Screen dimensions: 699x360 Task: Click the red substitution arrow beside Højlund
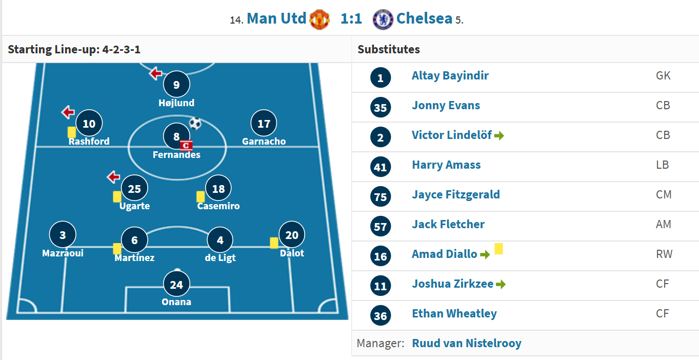pyautogui.click(x=155, y=74)
